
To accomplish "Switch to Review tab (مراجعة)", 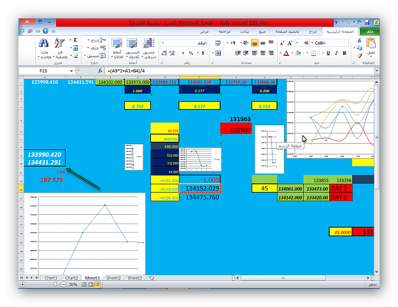I will pos(224,32).
